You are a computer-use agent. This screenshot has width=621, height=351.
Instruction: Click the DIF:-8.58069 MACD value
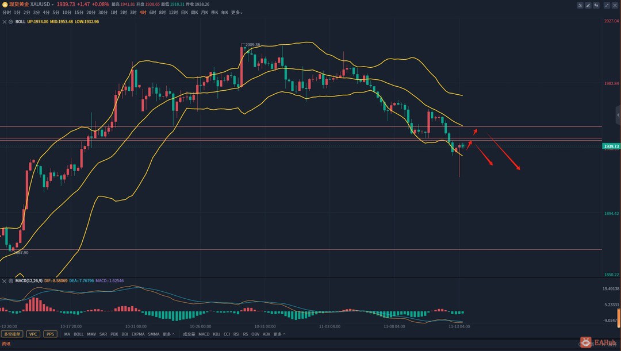coord(56,281)
